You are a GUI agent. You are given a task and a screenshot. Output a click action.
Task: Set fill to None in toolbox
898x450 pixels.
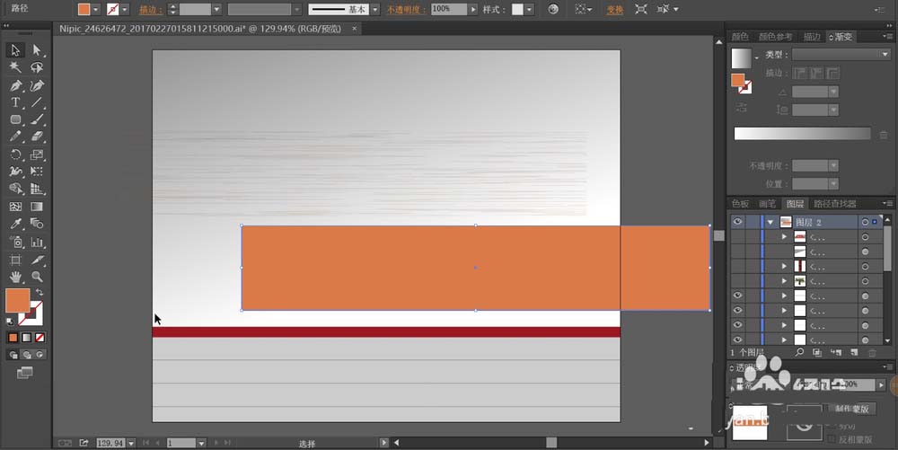click(x=40, y=338)
